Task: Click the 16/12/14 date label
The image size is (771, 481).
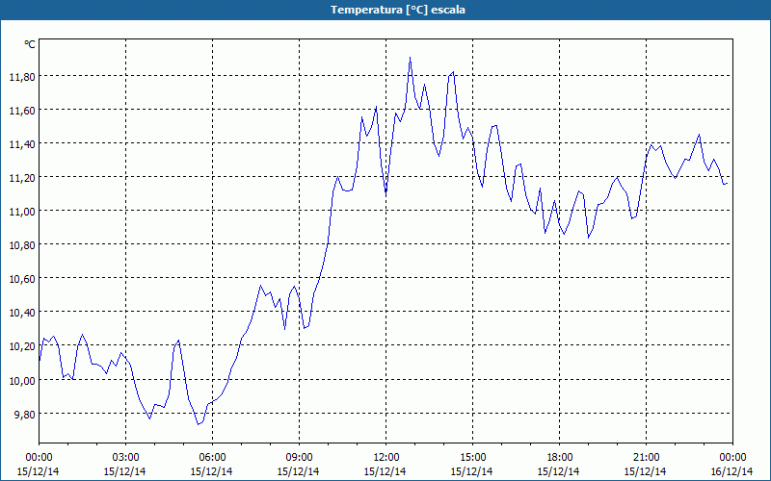Action: (x=732, y=471)
